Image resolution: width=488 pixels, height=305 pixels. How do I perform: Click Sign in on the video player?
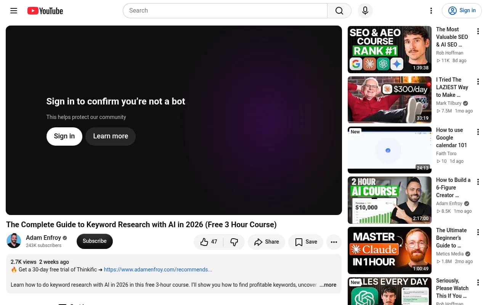(x=64, y=136)
